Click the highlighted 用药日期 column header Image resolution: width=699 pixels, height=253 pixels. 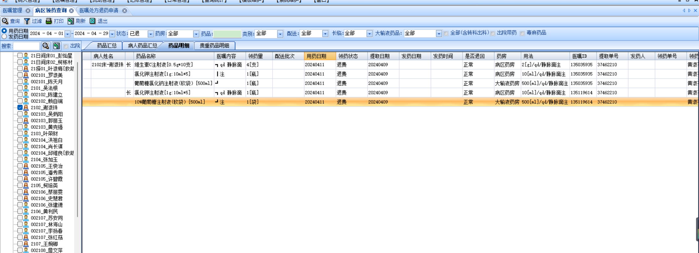[320, 56]
